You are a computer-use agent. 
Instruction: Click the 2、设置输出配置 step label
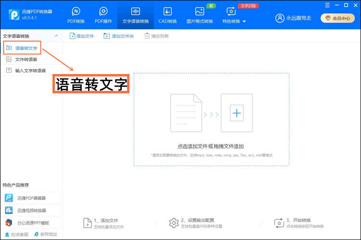tap(197, 220)
